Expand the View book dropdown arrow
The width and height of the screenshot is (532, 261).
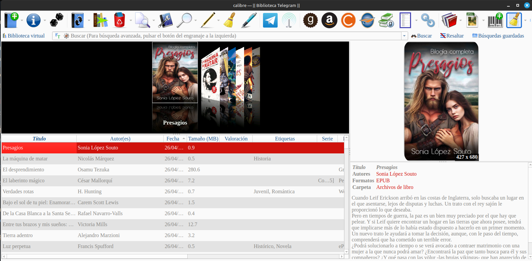pyautogui.click(x=153, y=20)
